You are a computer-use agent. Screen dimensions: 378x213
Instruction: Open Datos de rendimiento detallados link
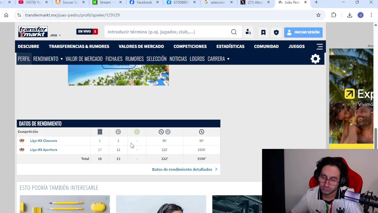click(185, 170)
